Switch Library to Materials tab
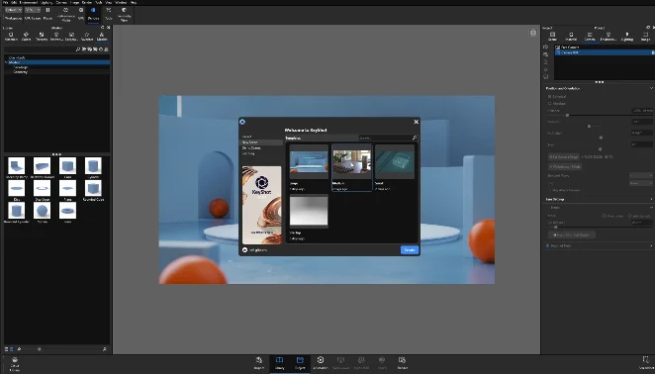The height and width of the screenshot is (374, 655). (x=11, y=37)
